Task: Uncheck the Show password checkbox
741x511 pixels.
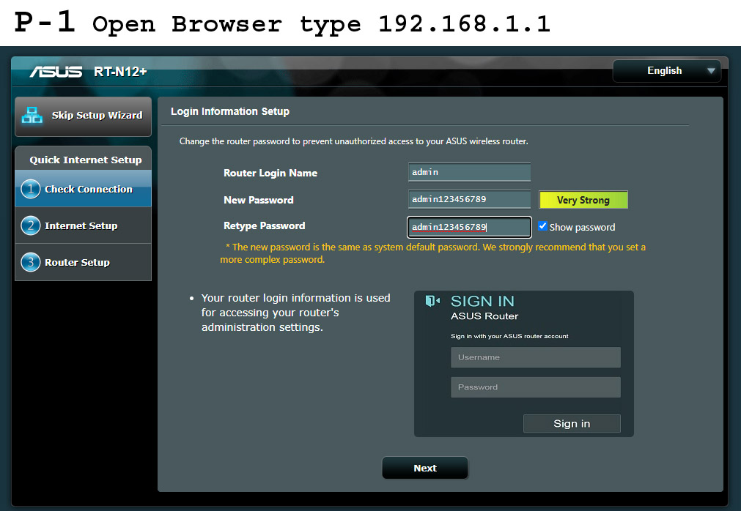Action: click(x=542, y=226)
